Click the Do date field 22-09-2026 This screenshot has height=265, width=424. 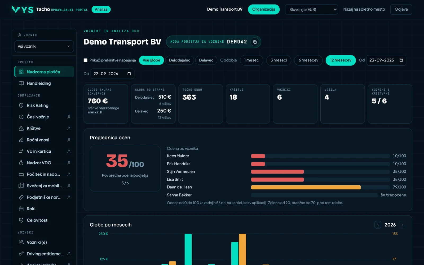point(112,74)
